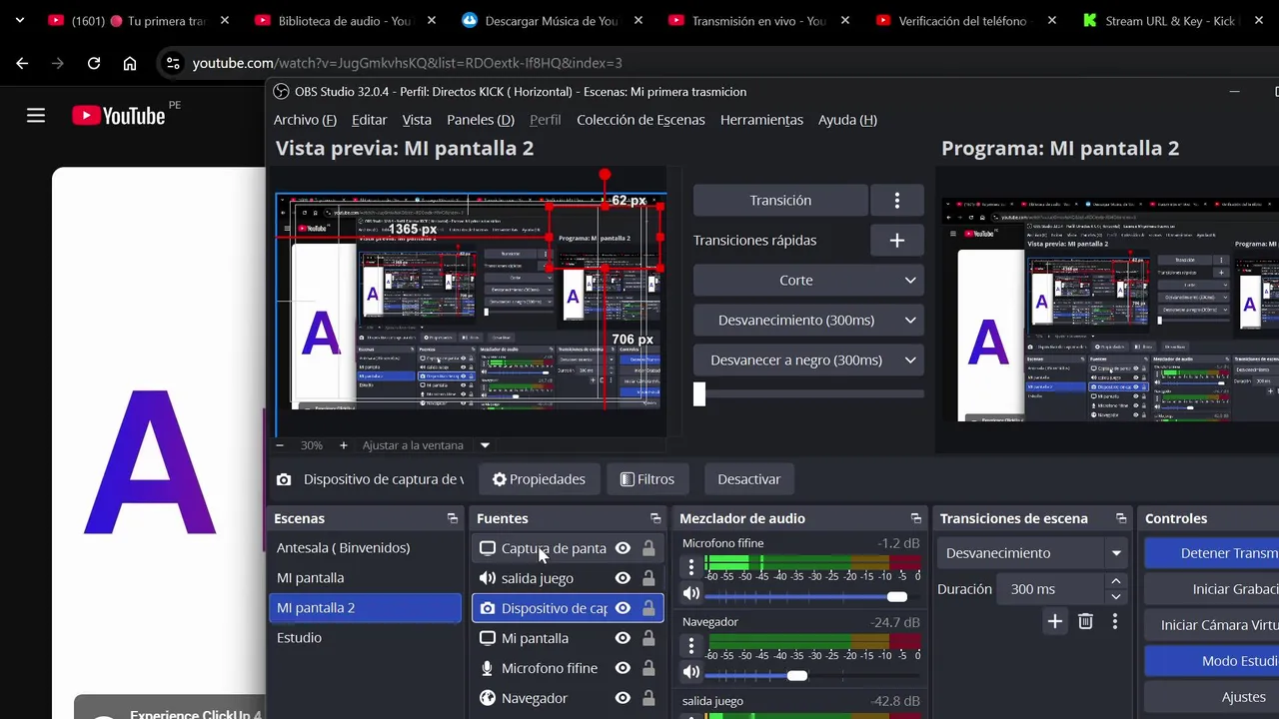Viewport: 1279px width, 719px height.
Task: Open the Herramientas menu
Action: click(x=761, y=120)
